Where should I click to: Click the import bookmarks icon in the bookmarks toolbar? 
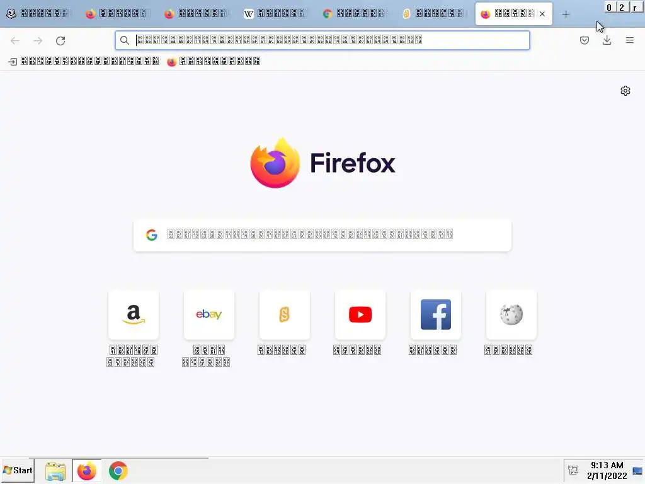(13, 62)
